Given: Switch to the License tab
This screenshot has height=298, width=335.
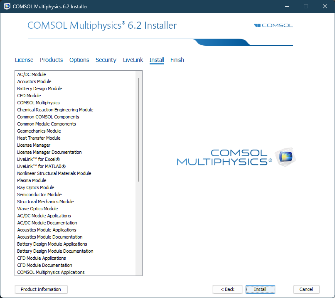Looking at the screenshot, I should [24, 60].
